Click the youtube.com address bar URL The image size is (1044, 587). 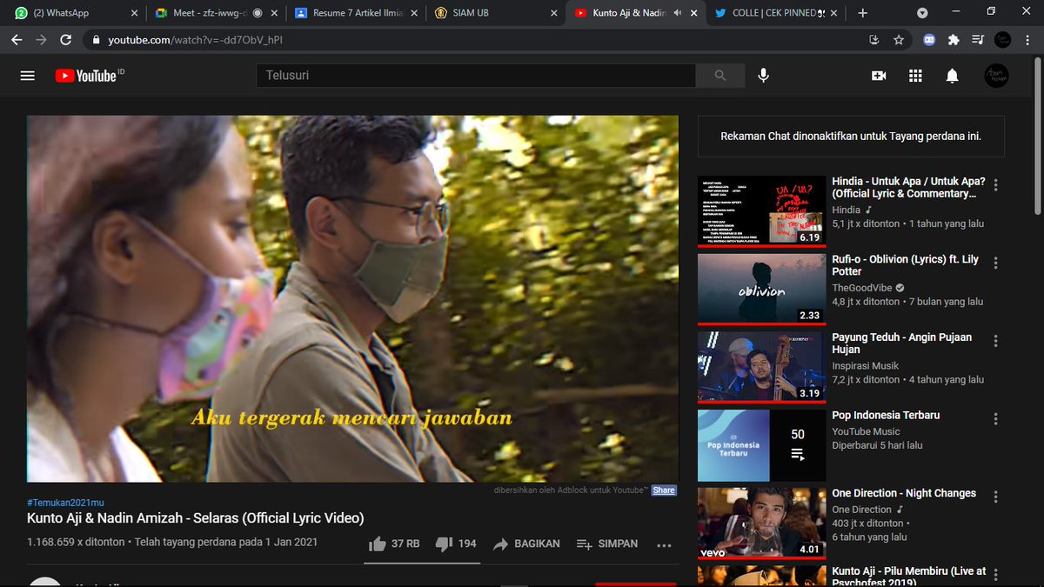[x=195, y=40]
